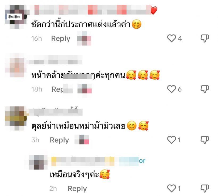Like the 16h comment with 4 likes
Screen dimensions: 218x196
171,38
